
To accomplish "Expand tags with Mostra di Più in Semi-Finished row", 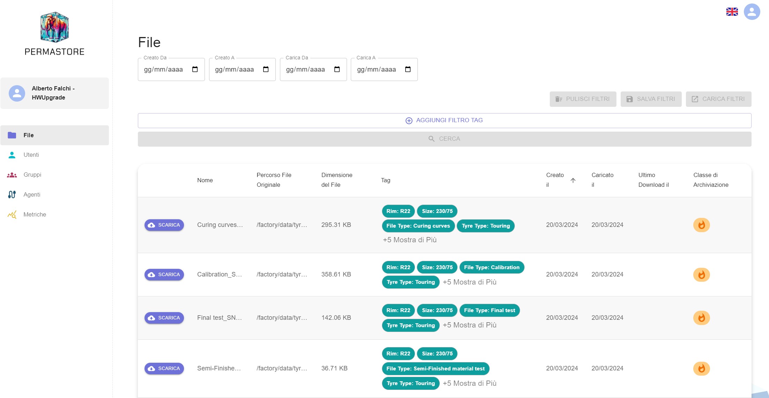I will [469, 383].
